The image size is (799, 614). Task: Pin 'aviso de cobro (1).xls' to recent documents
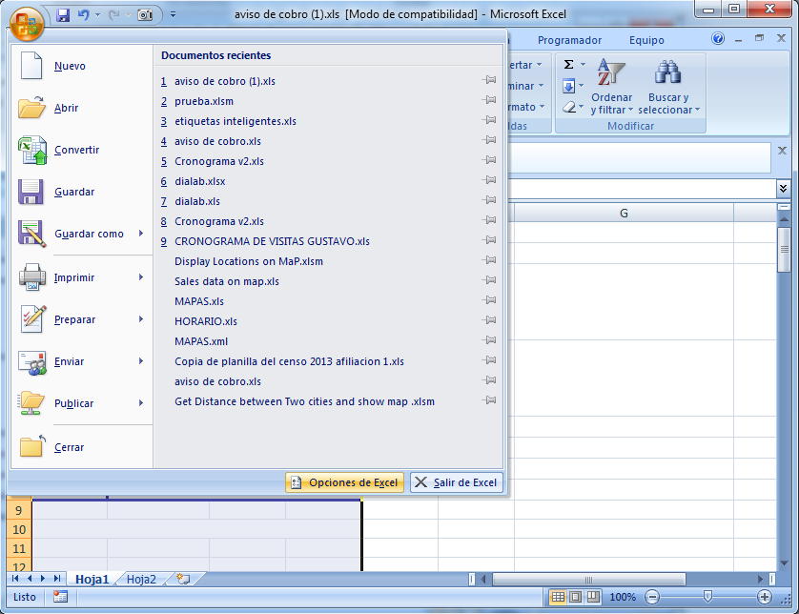489,82
